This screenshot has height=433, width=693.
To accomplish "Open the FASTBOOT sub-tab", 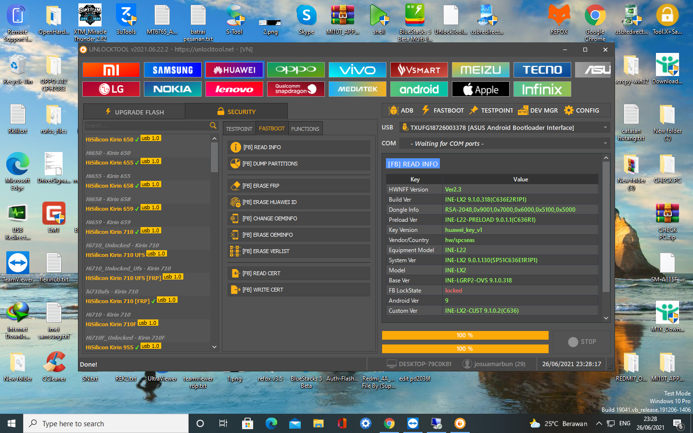I will (272, 128).
